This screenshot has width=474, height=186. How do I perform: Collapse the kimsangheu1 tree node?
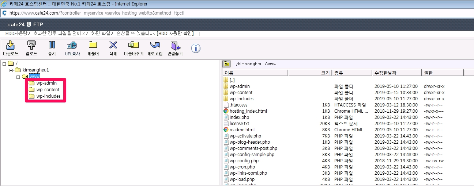[11, 70]
